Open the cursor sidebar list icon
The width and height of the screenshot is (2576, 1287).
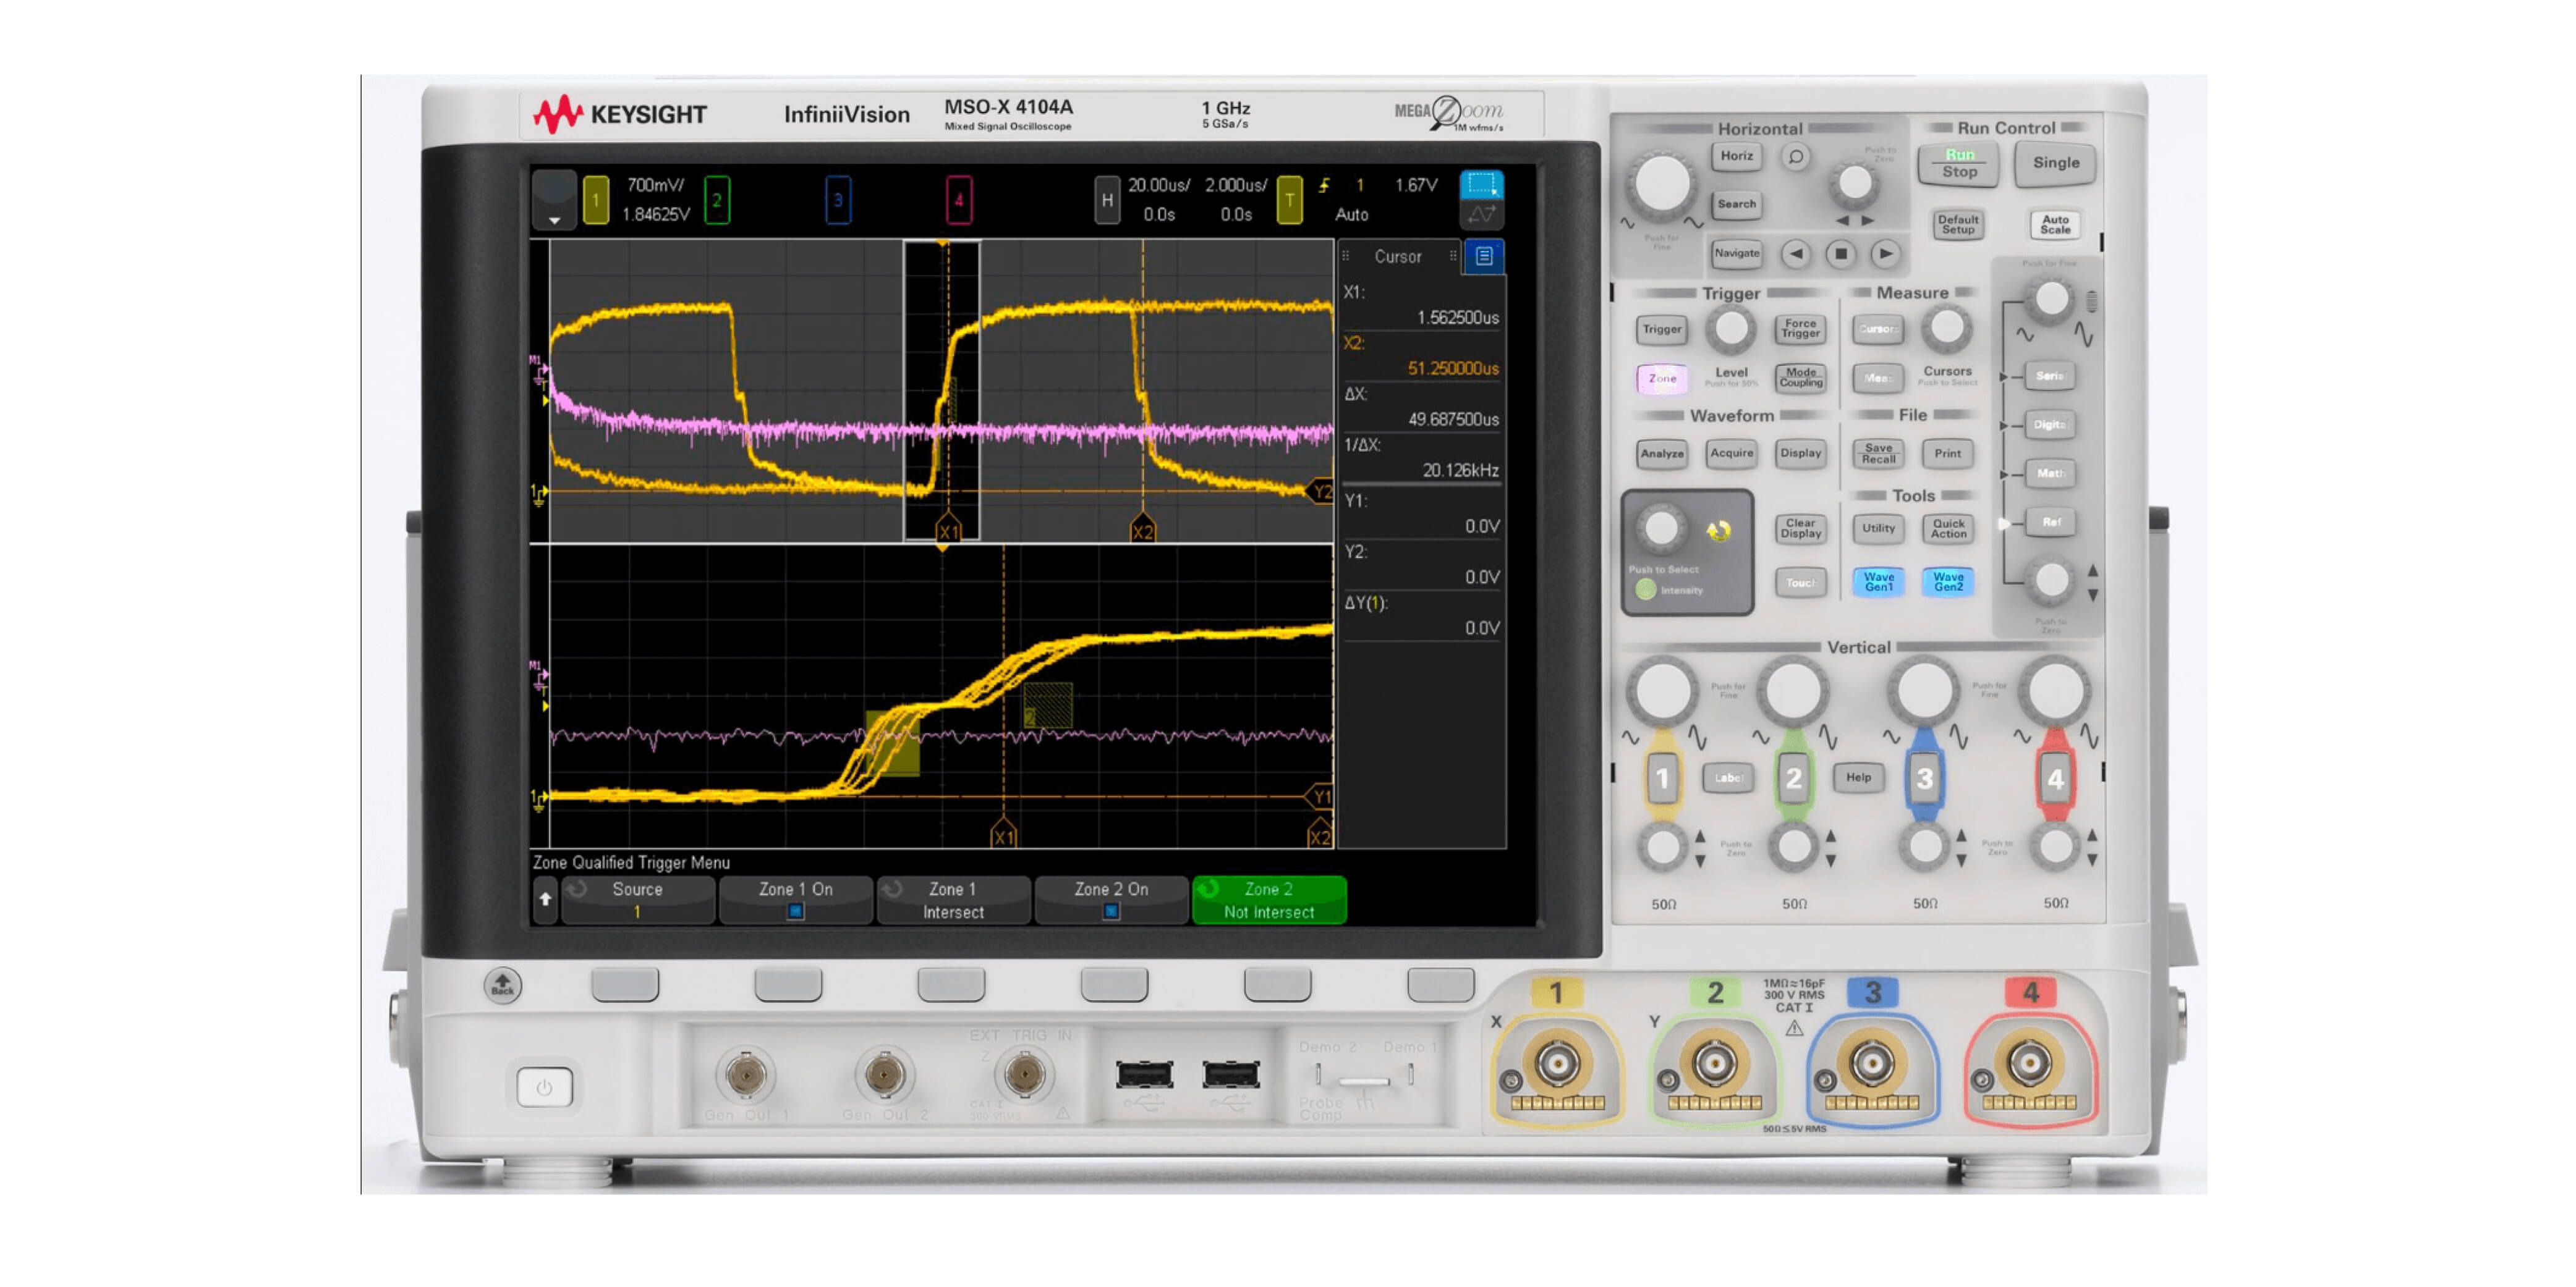pos(1484,257)
